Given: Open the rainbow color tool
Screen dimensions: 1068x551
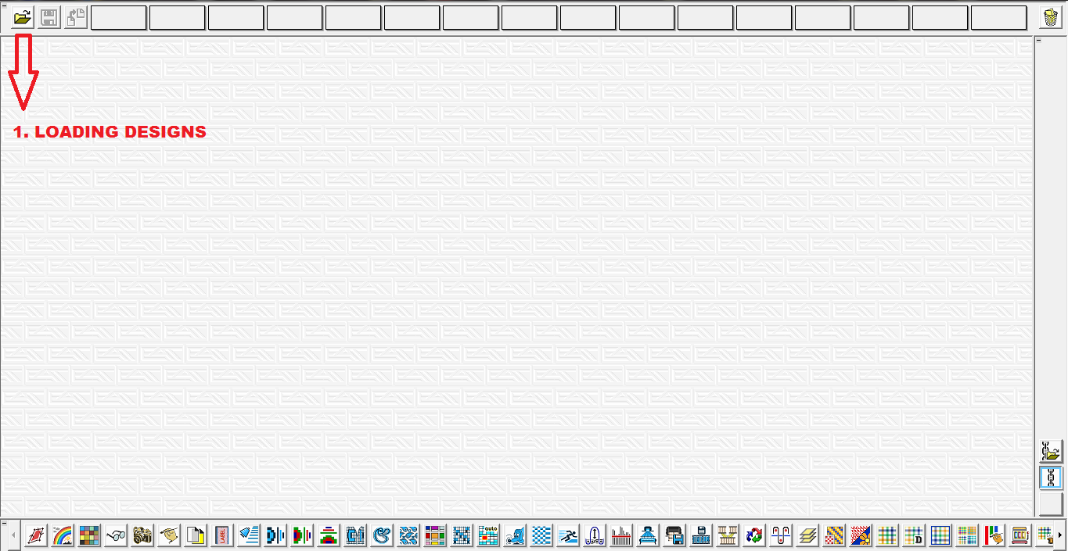Looking at the screenshot, I should 63,535.
